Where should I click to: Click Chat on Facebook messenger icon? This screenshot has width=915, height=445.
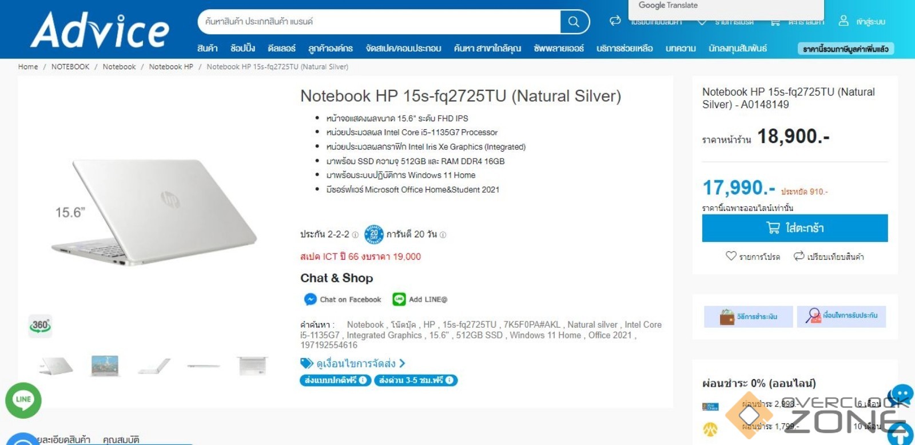[310, 299]
